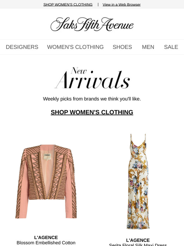Open the Serita Floral Silk Maxi Dress title
This screenshot has width=184, height=246.
coord(138,245)
